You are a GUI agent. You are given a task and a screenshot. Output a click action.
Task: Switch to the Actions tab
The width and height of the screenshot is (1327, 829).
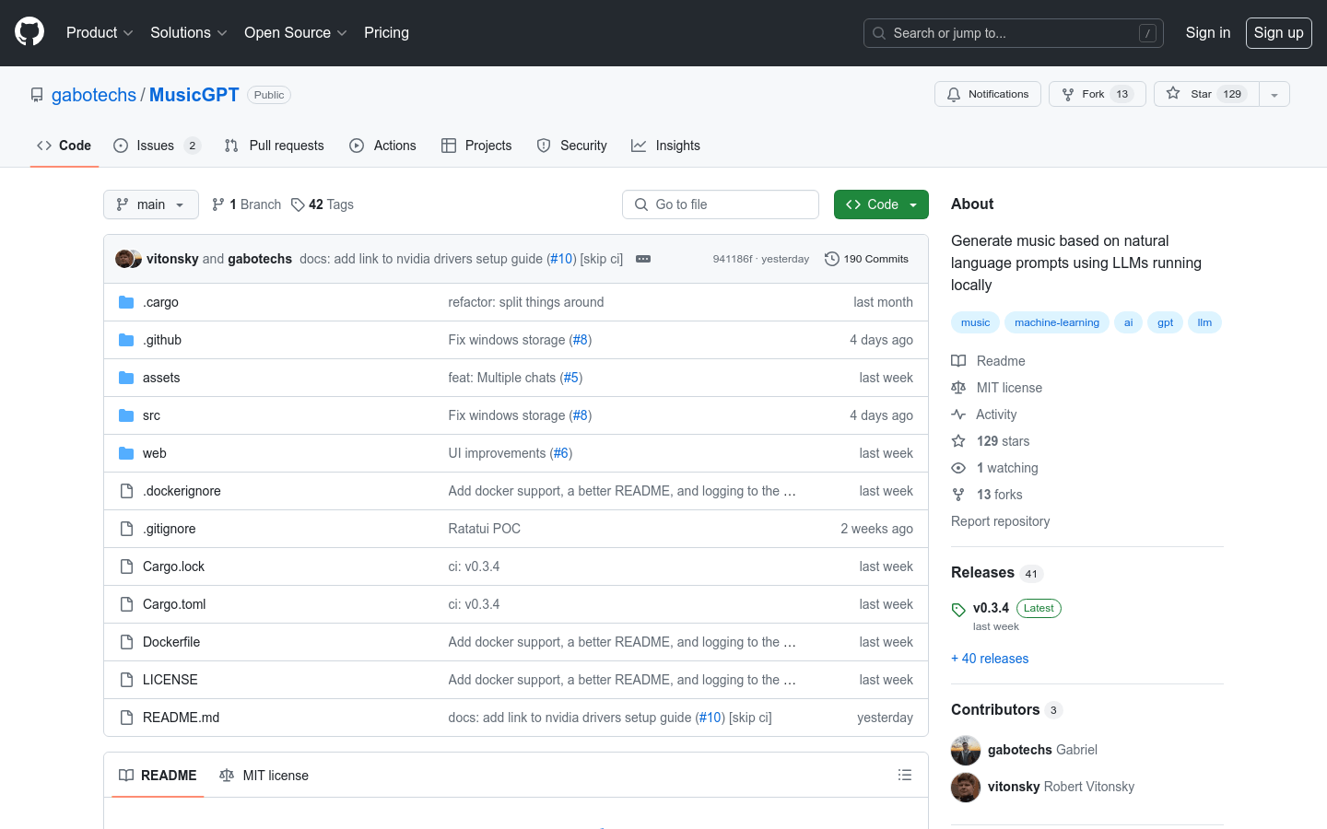383,146
